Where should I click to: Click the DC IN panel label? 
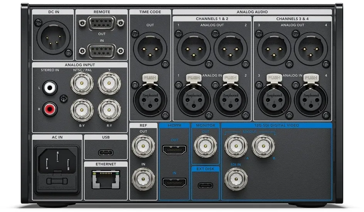54,12
